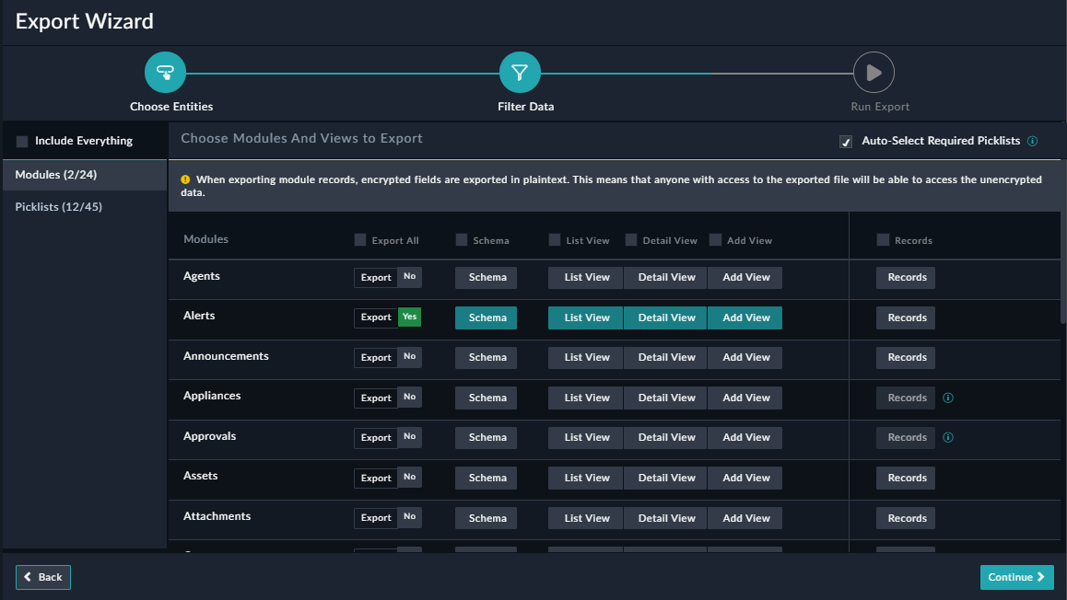Click the Choose Entities filter icon
This screenshot has height=600, width=1067.
(x=165, y=72)
